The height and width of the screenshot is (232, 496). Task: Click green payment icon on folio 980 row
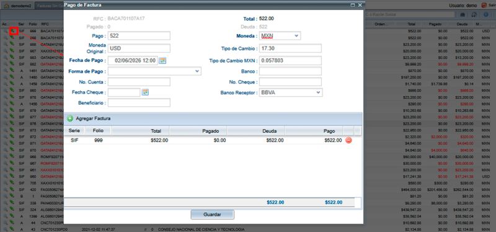(12, 91)
